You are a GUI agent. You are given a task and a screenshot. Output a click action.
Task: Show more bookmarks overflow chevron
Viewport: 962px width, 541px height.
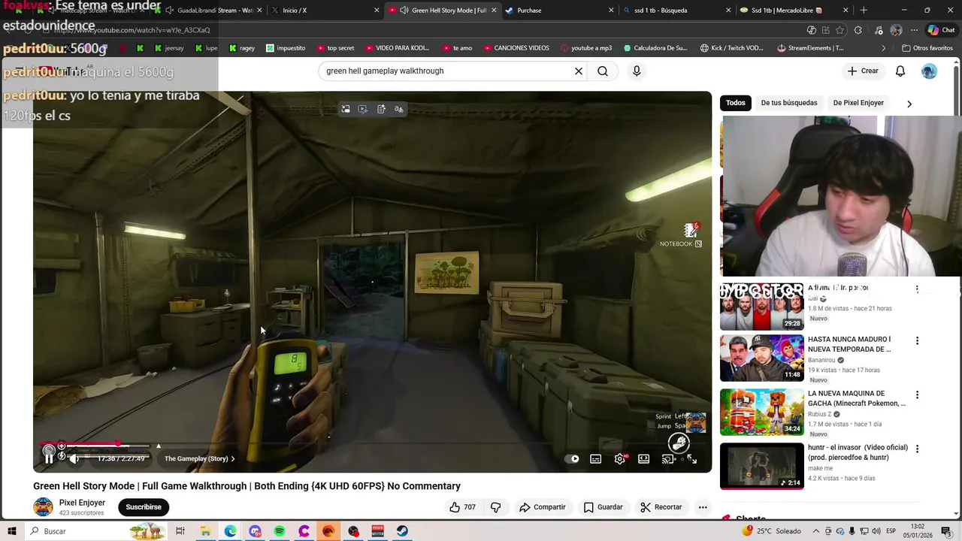[884, 48]
